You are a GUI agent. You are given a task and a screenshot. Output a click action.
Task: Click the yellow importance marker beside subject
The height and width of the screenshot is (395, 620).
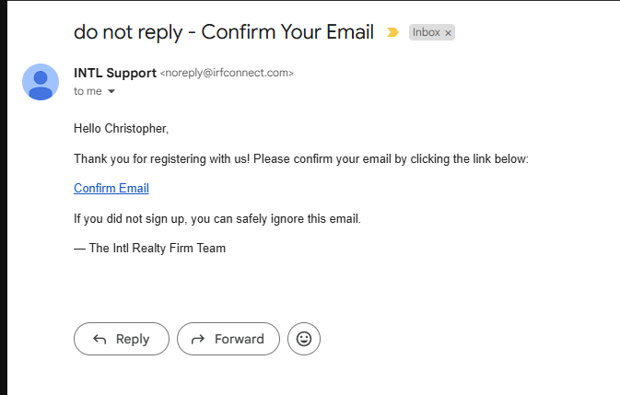tap(392, 32)
